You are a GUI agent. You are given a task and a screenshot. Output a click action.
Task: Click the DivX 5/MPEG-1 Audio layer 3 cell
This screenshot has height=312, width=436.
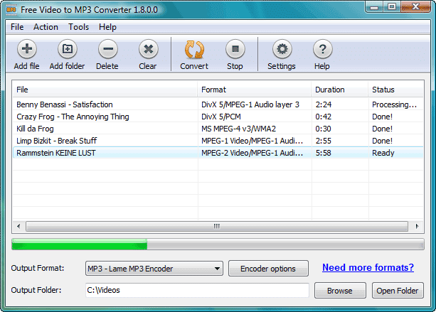tap(250, 104)
